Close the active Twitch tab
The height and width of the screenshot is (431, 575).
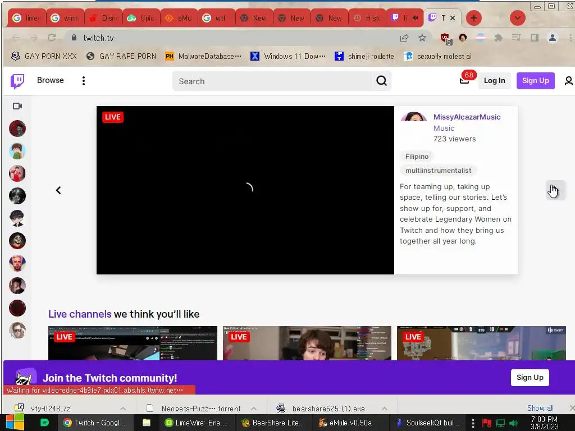453,18
